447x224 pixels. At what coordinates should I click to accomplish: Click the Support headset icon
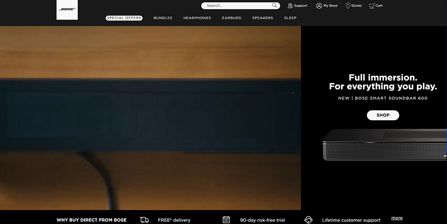pos(290,6)
